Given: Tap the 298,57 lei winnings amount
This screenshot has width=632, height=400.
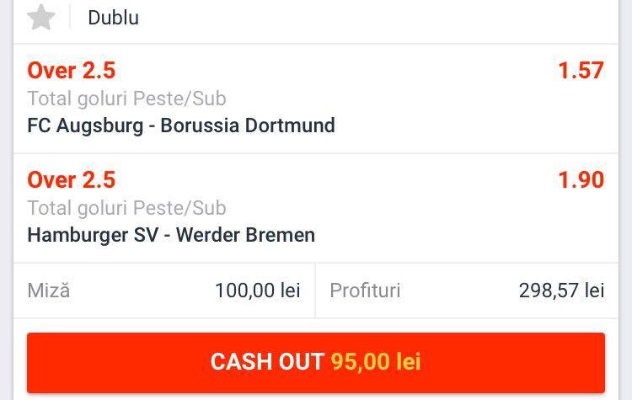Looking at the screenshot, I should [561, 291].
